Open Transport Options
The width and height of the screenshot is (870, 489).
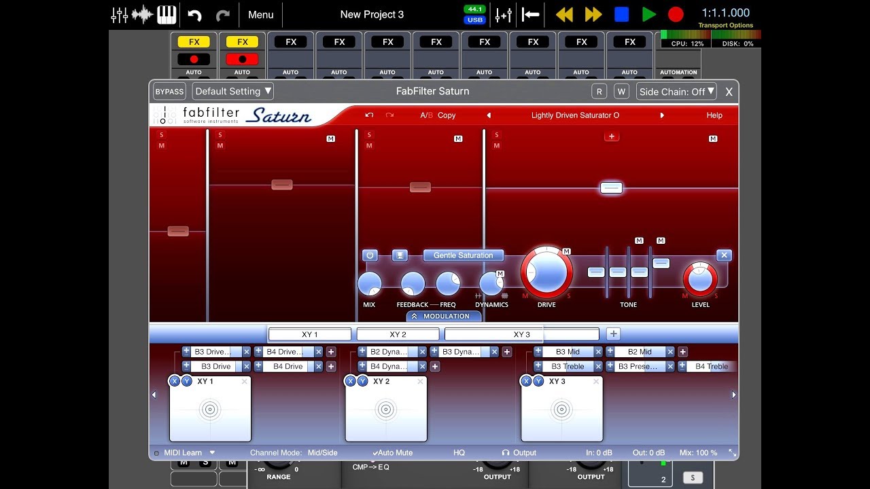click(x=725, y=25)
